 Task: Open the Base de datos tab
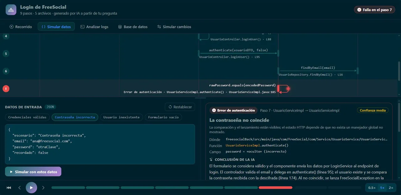click(x=133, y=27)
